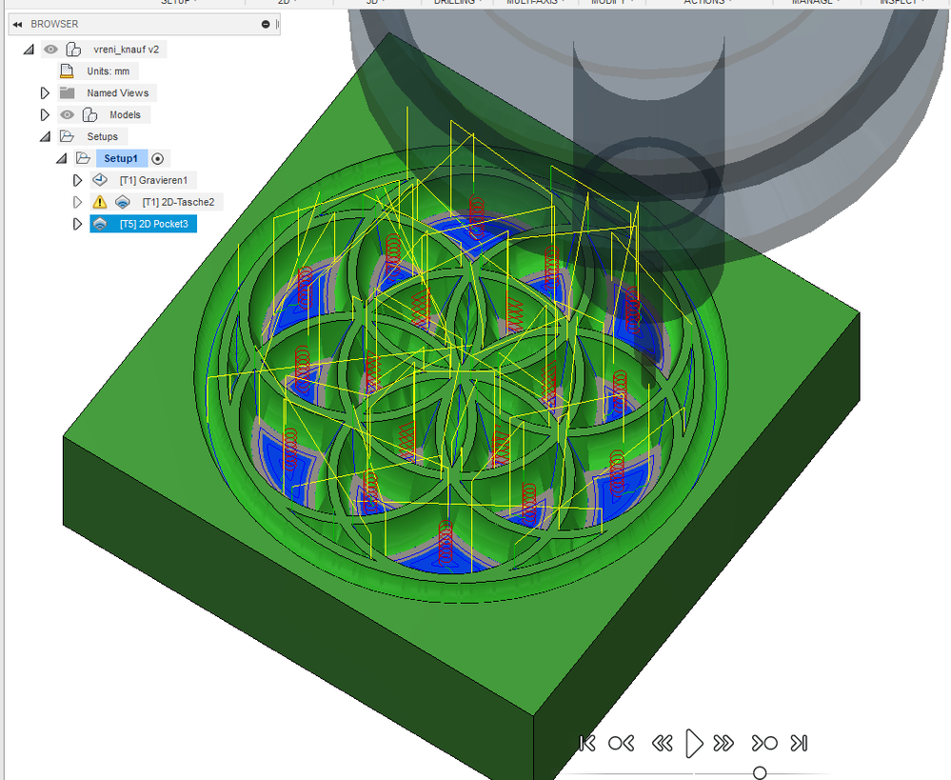This screenshot has width=951, height=780.
Task: Select the [T1] Gravieren1 operation
Action: tap(153, 180)
